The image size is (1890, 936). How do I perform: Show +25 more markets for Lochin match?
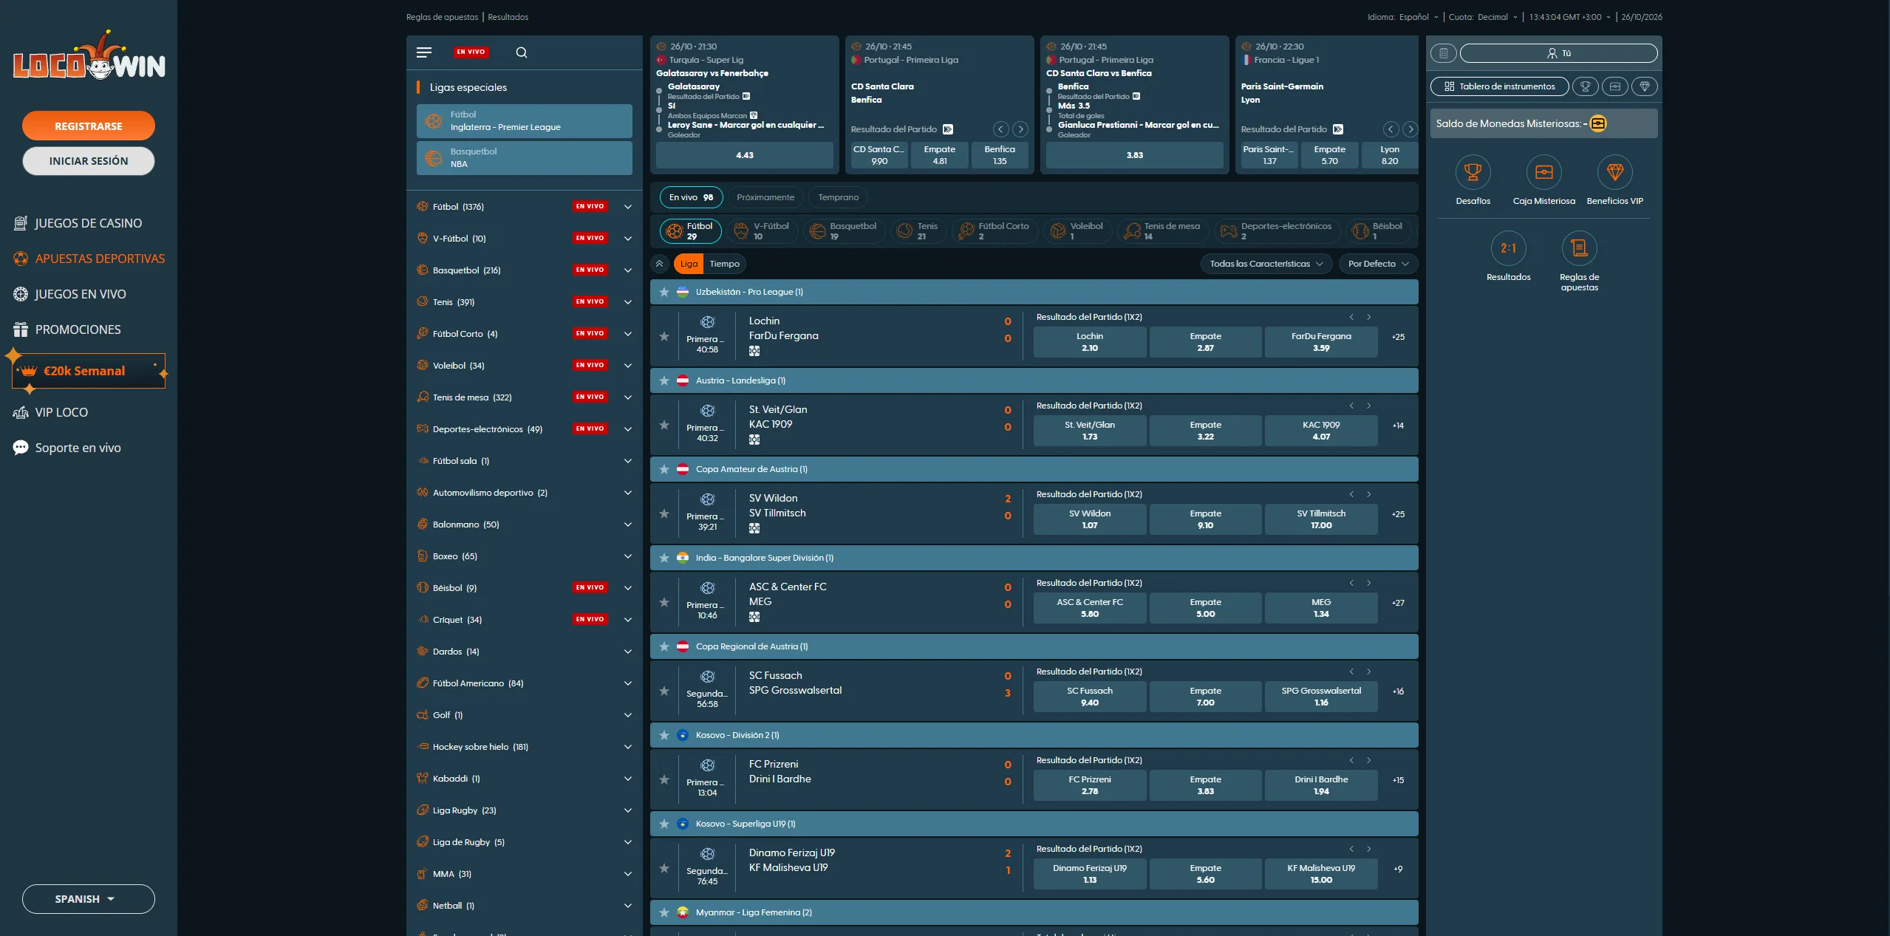tap(1398, 337)
